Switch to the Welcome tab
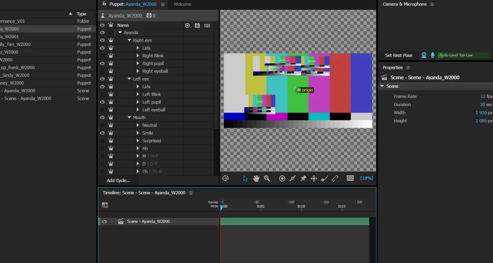 pos(183,4)
